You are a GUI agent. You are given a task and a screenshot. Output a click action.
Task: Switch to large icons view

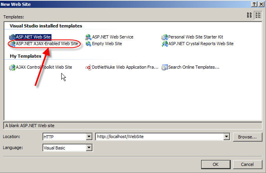pos(249,15)
